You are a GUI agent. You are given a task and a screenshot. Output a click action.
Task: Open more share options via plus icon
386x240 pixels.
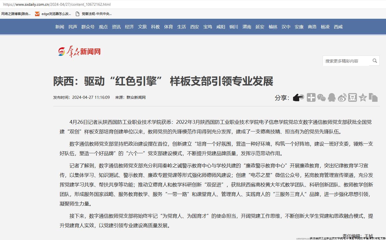click(311, 97)
